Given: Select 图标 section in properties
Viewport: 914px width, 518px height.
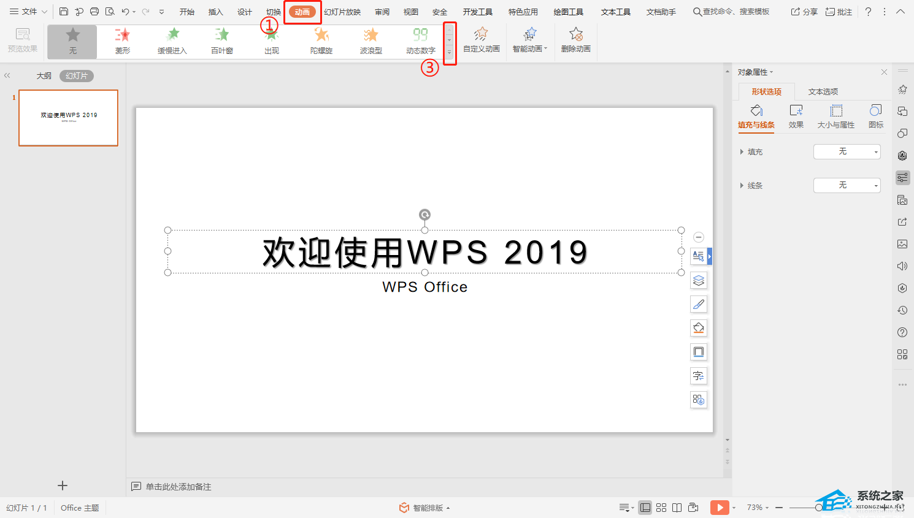Looking at the screenshot, I should pos(876,117).
